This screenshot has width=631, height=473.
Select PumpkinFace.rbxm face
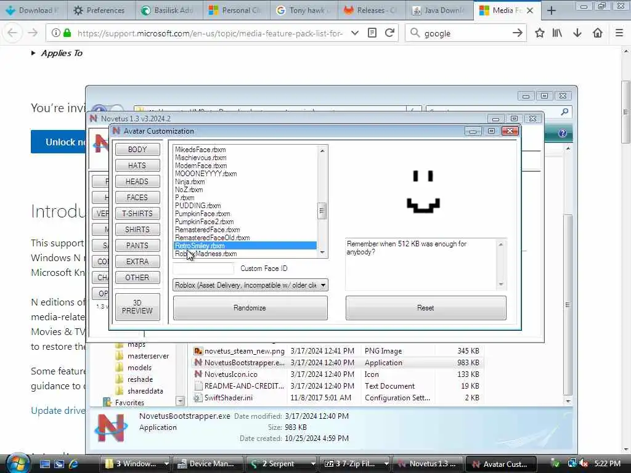coord(202,214)
